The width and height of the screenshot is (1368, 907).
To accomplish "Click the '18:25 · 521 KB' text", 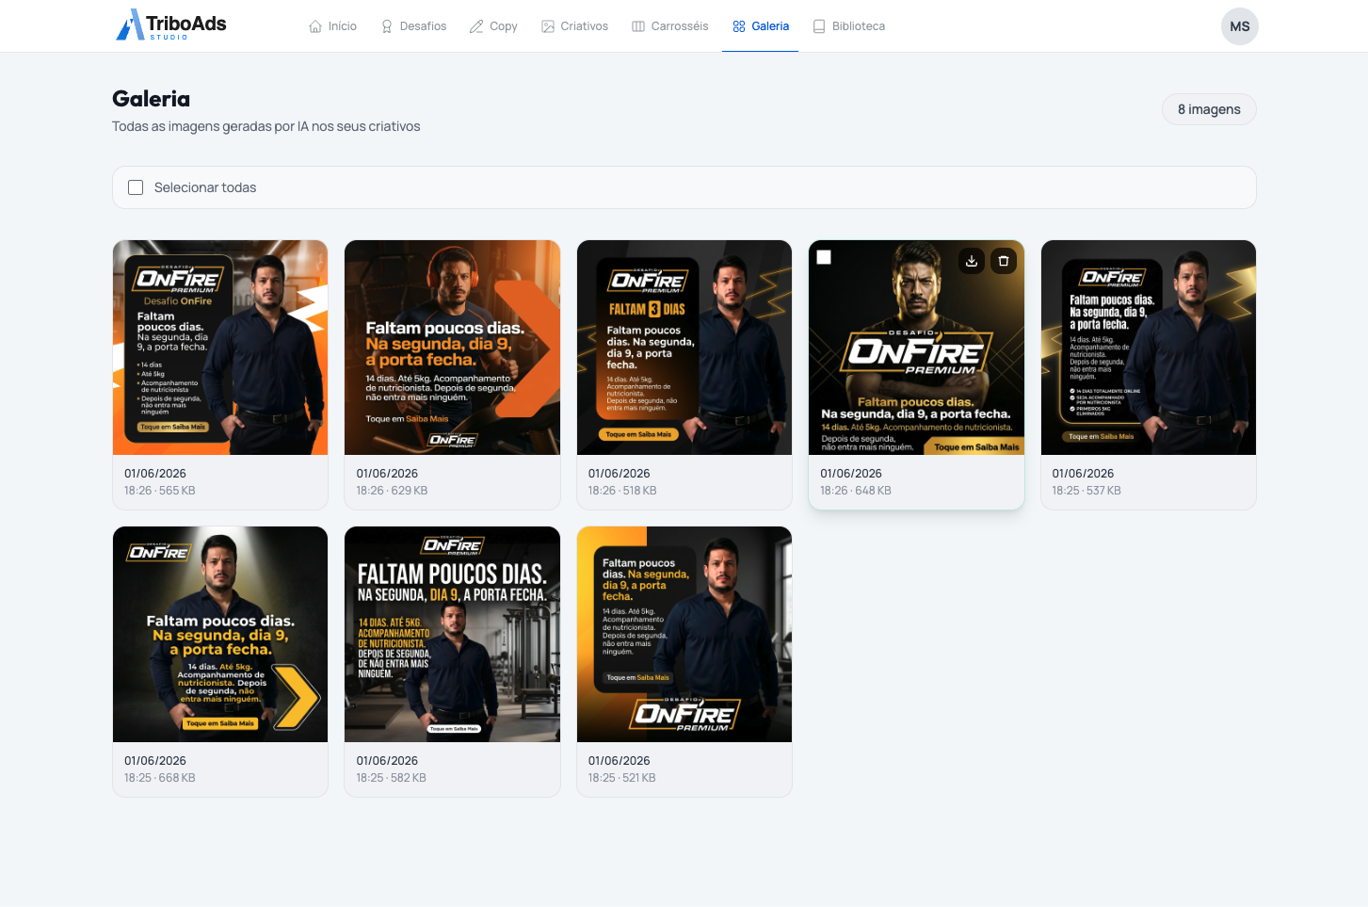I will 622,778.
